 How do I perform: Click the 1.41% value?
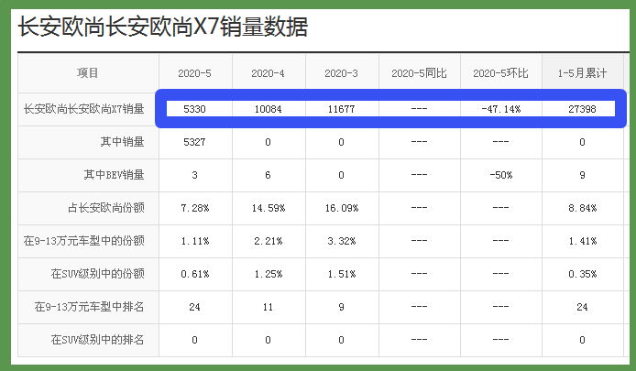point(582,241)
